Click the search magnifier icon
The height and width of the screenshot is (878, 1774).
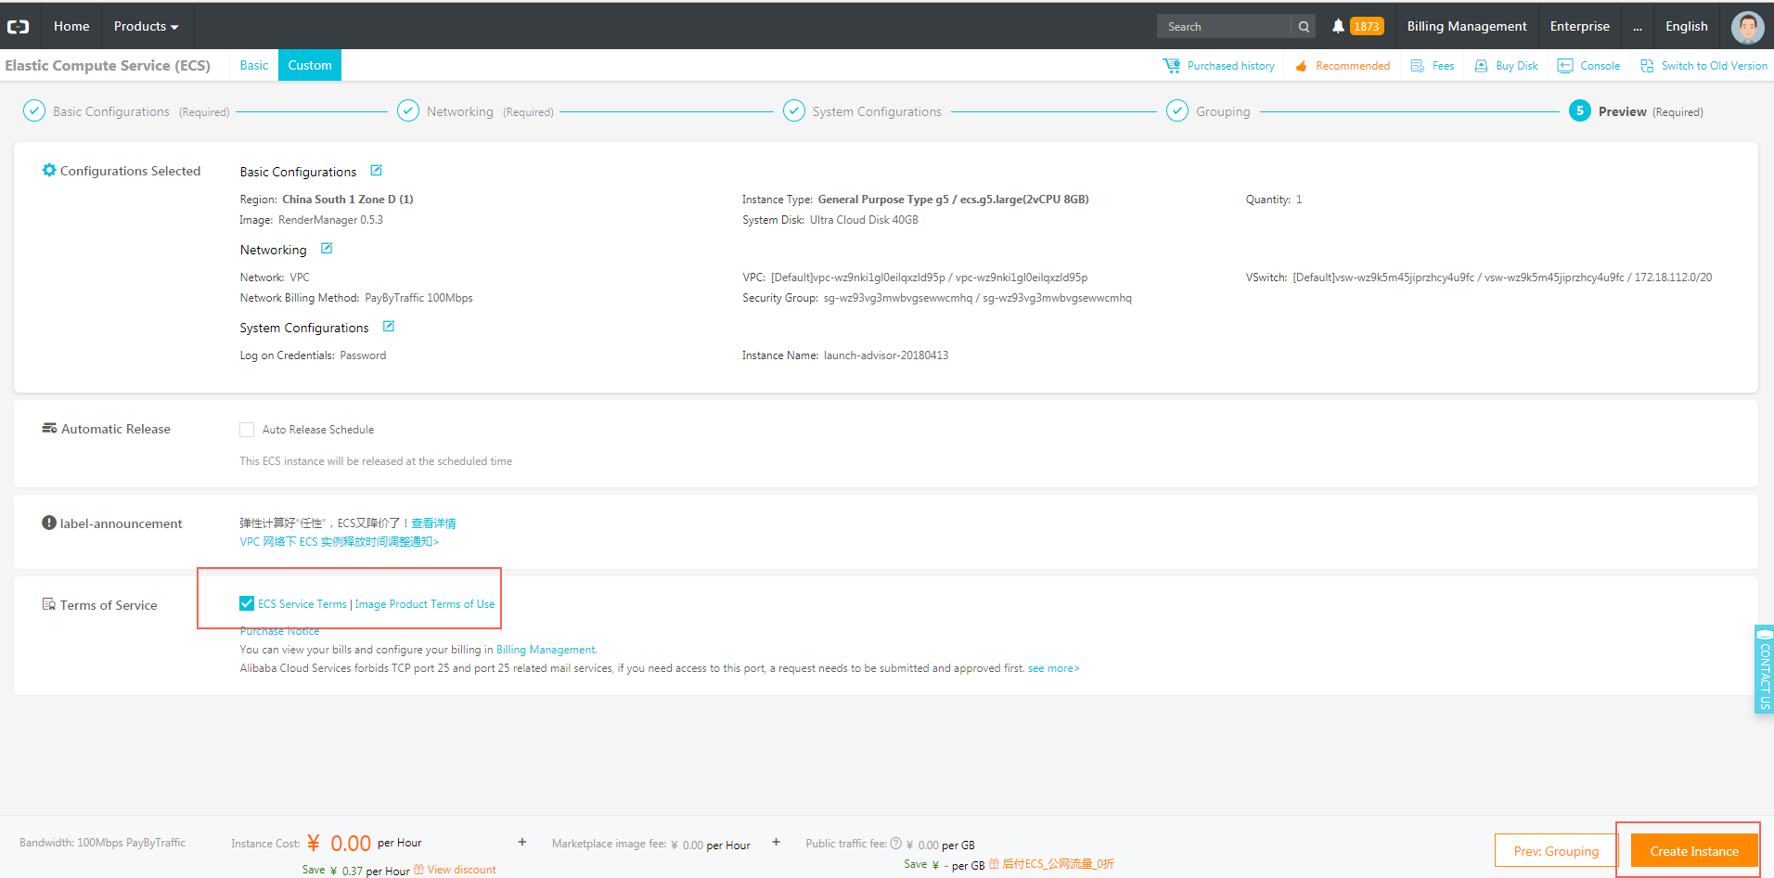tap(1304, 27)
